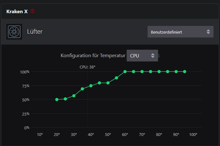Click the 10° axis label
This screenshot has width=220, height=146.
tap(40, 135)
